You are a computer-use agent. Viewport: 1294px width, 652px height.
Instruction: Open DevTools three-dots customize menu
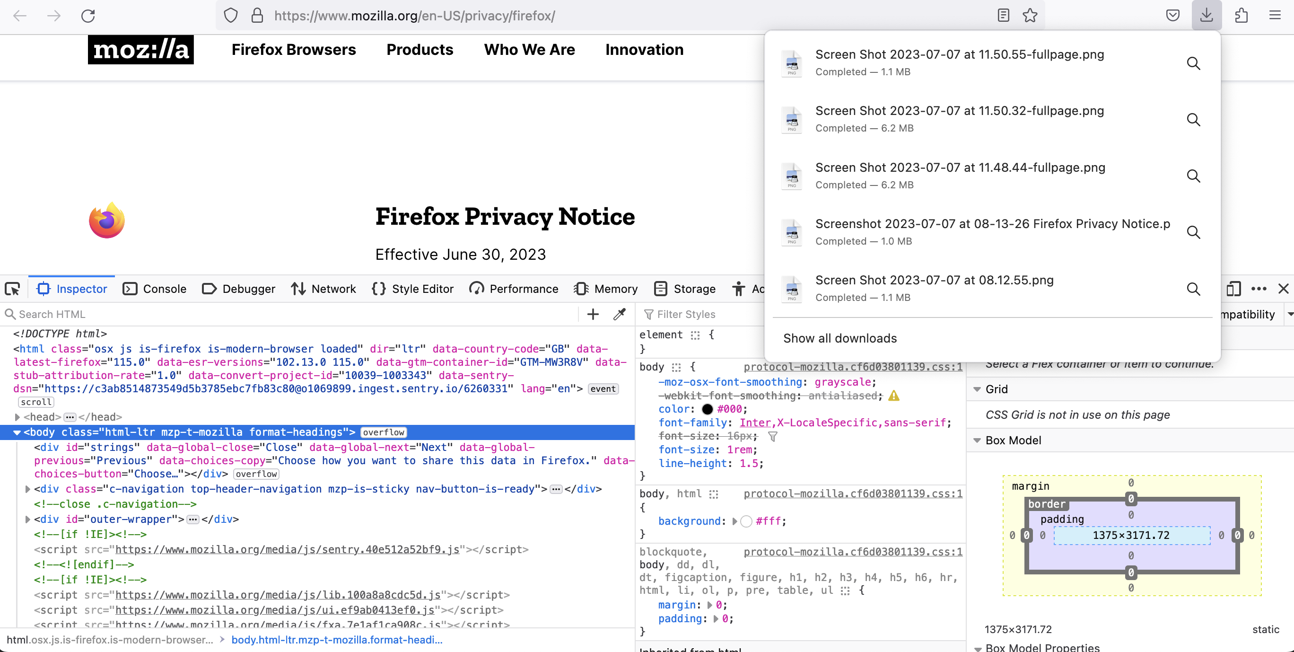(x=1259, y=289)
